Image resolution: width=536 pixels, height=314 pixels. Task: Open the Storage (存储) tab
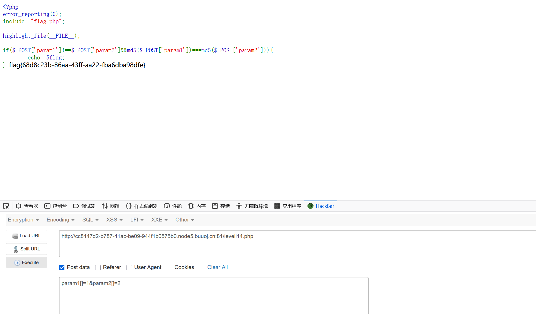tap(221, 206)
